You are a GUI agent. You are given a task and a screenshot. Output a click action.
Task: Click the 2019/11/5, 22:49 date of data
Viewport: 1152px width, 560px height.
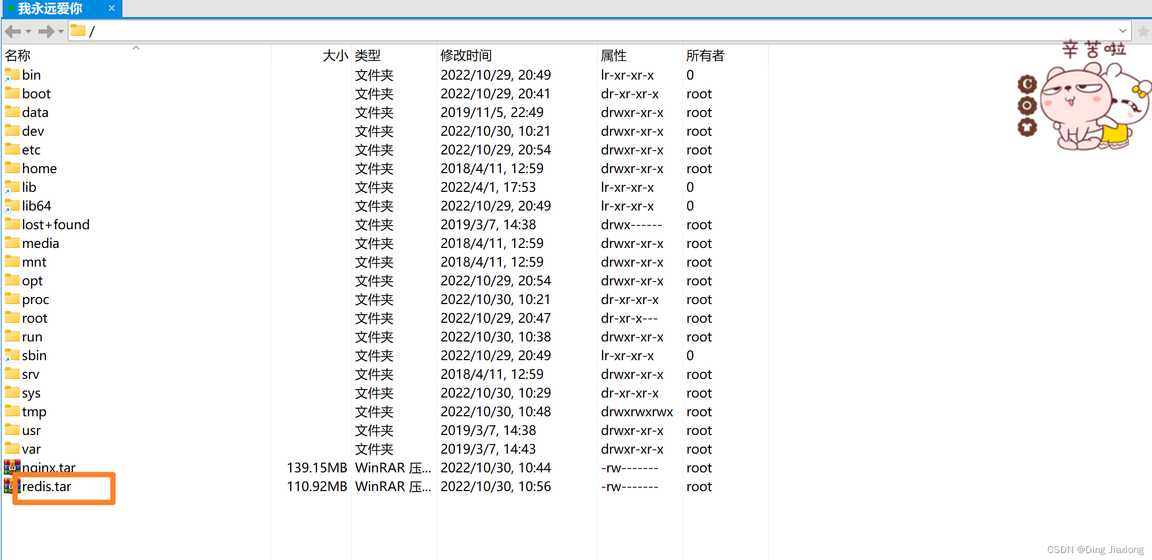(492, 112)
